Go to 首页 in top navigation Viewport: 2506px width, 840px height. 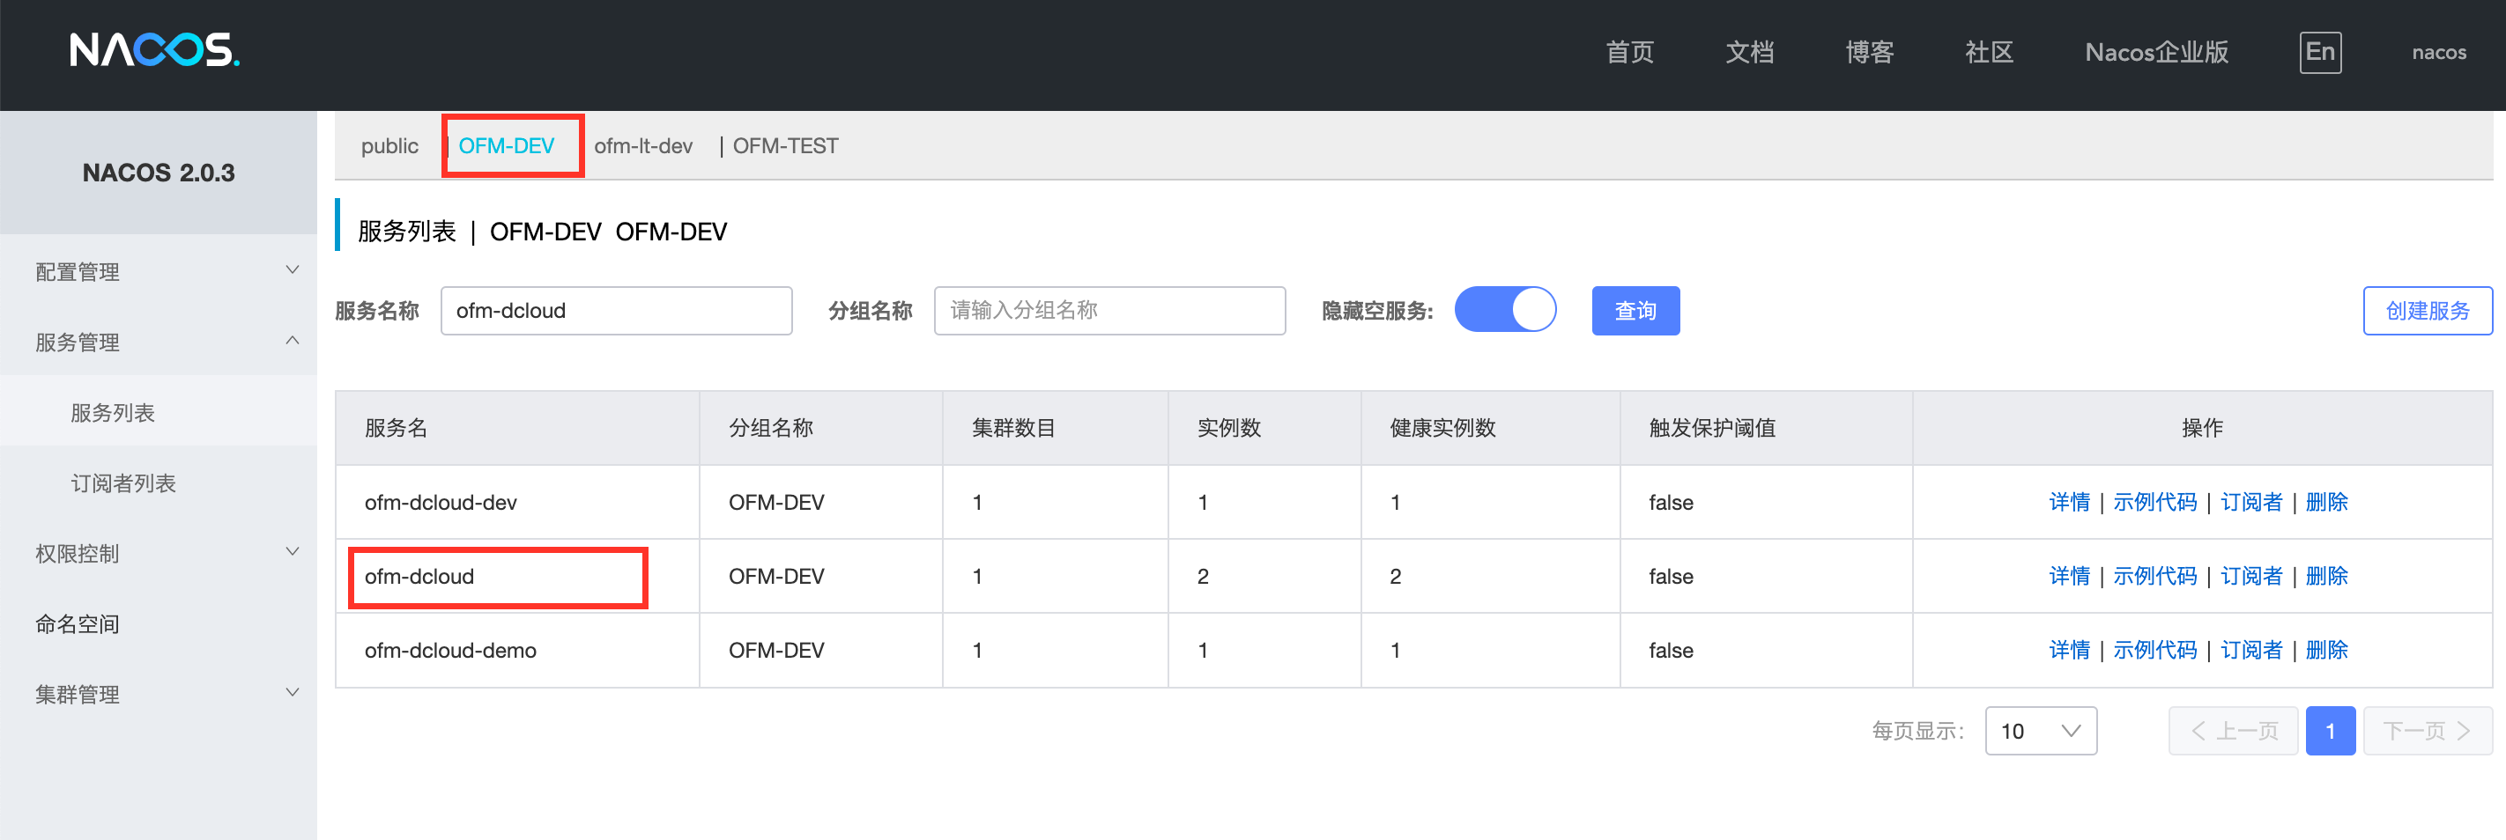1629,53
